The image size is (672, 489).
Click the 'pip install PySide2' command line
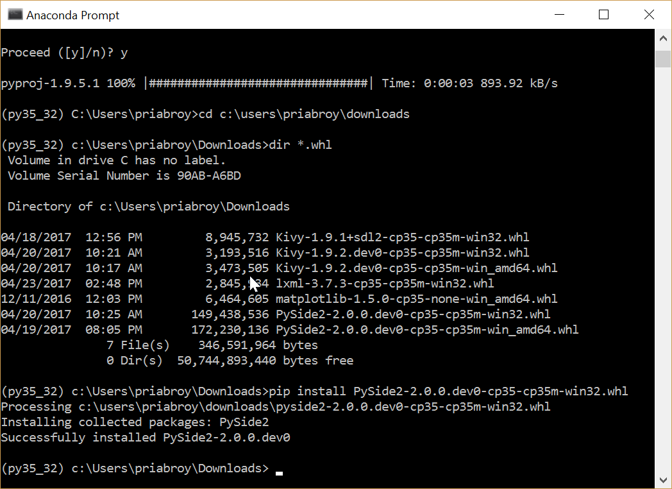tap(448, 391)
